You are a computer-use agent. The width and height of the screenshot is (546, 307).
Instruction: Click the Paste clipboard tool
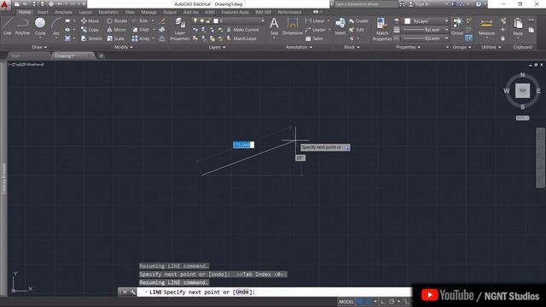click(518, 26)
